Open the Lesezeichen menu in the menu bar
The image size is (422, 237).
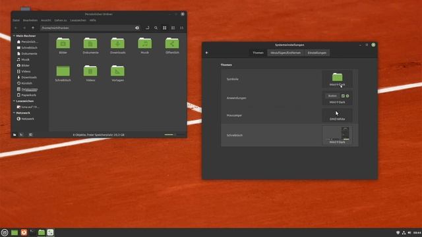coord(78,20)
